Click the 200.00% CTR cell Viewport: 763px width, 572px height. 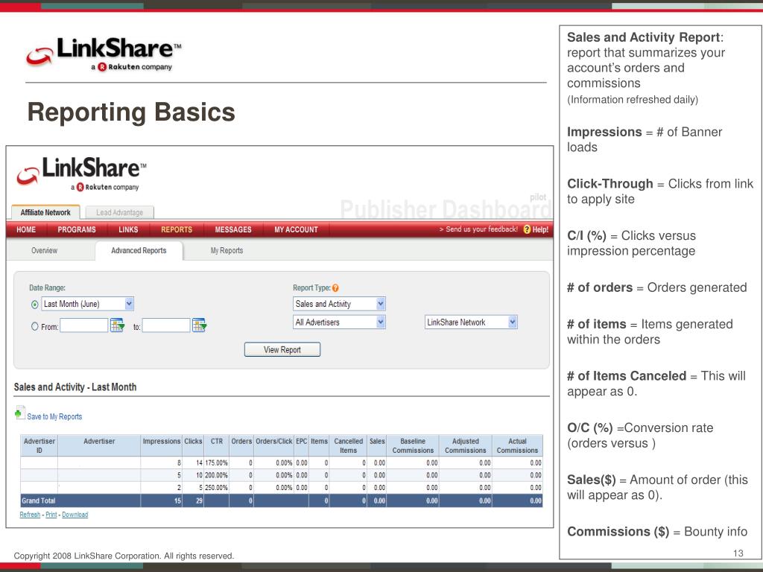(x=217, y=475)
